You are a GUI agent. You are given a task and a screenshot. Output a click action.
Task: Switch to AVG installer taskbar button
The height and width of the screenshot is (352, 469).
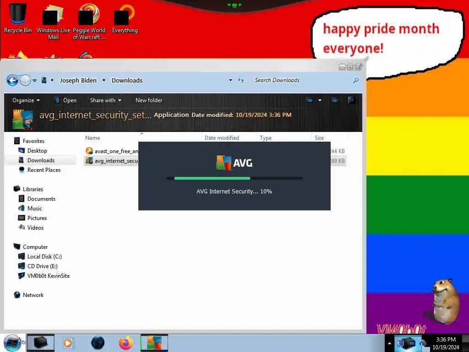point(154,343)
